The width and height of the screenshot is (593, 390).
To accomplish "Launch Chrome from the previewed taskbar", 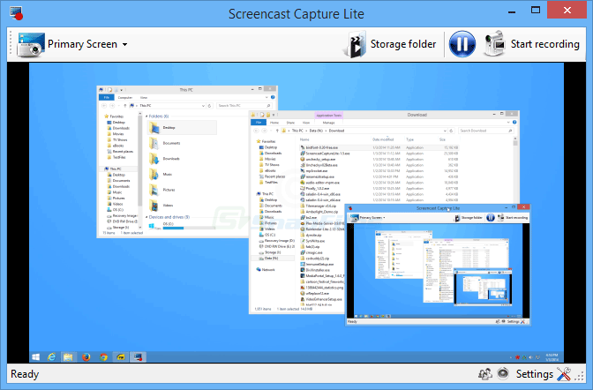I will tap(103, 356).
